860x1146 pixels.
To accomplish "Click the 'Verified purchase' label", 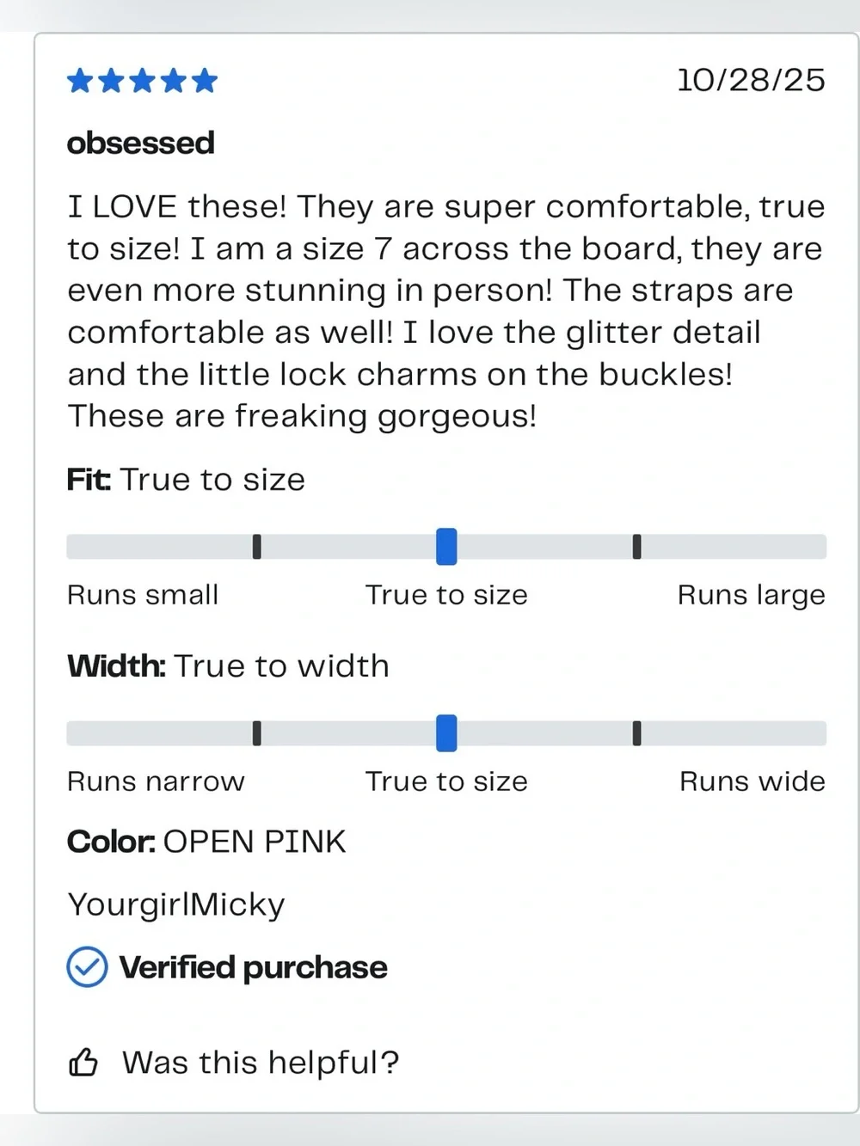I will pos(253,968).
